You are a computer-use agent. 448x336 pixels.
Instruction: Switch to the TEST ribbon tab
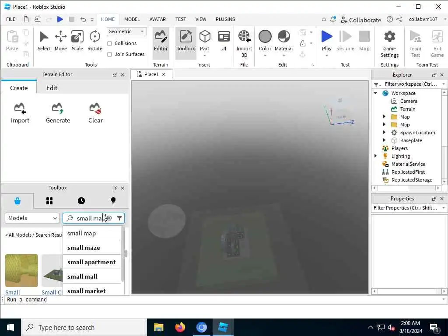tap(181, 19)
